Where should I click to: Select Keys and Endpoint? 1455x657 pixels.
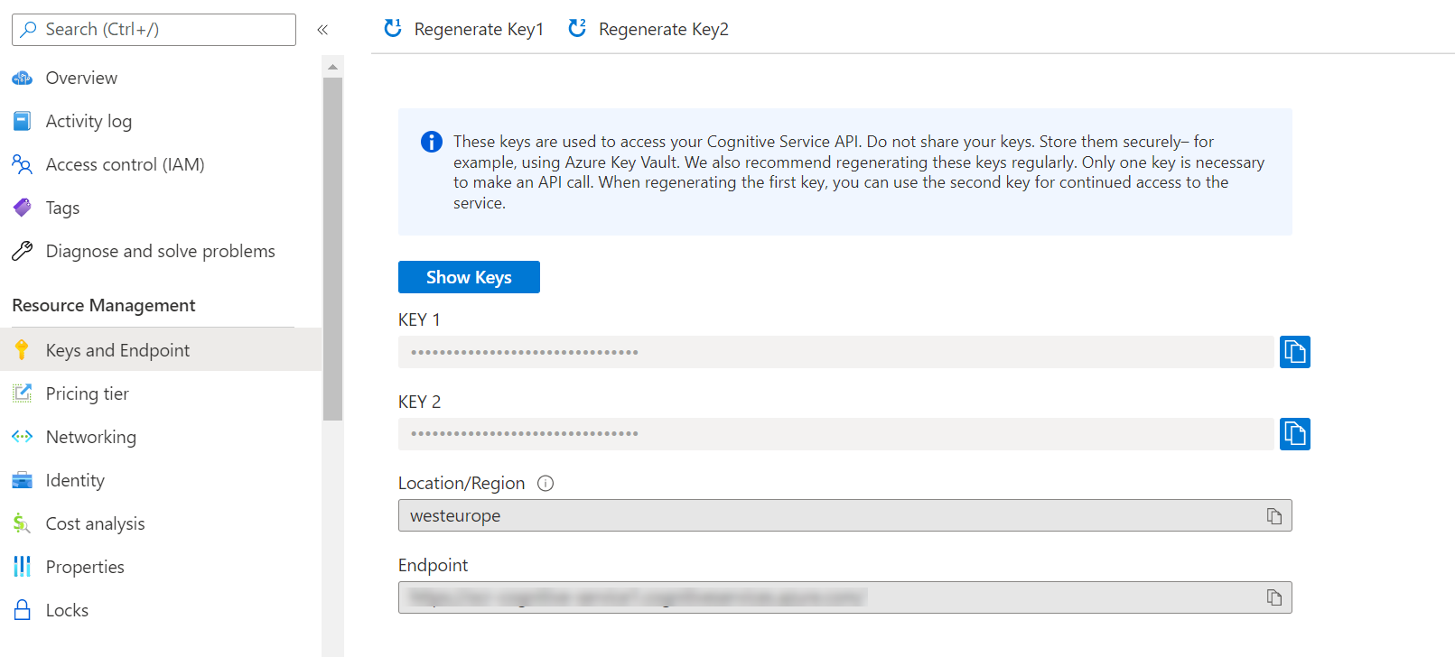(x=161, y=350)
